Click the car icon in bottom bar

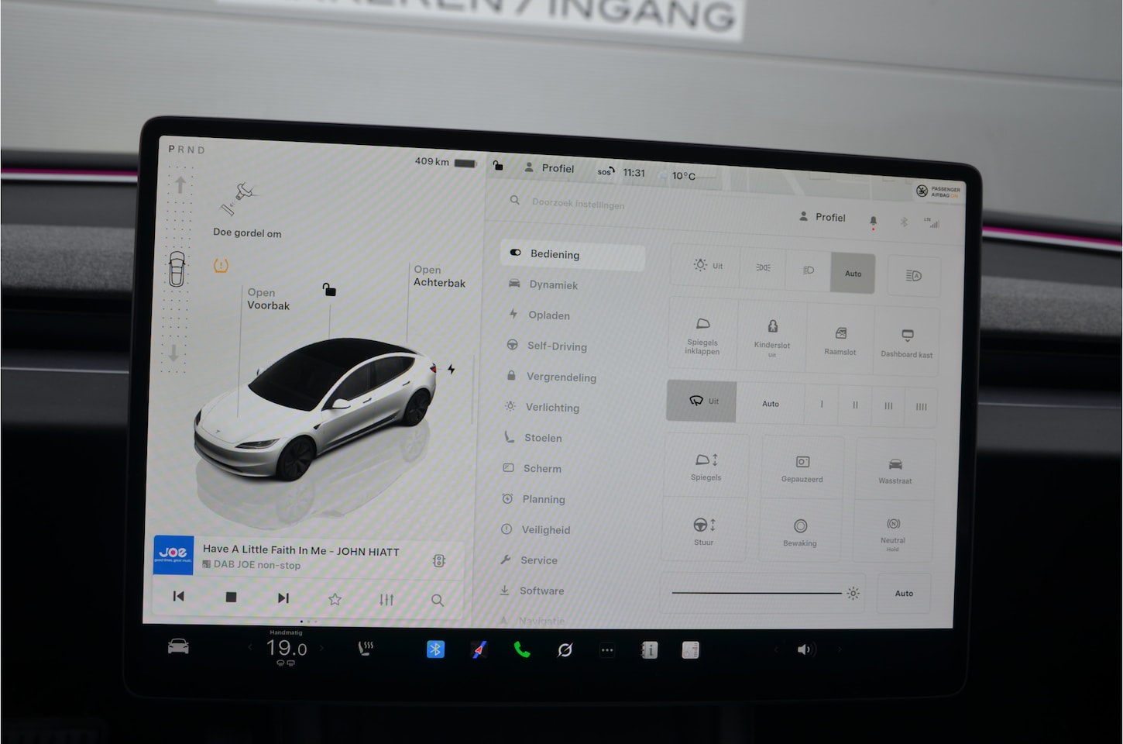pos(178,646)
